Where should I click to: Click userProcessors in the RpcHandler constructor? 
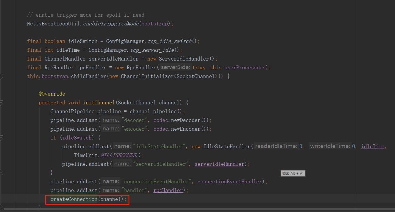(245, 68)
